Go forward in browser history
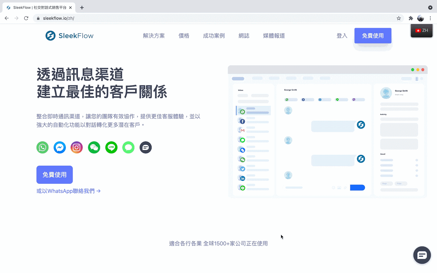437x273 pixels. (x=16, y=18)
